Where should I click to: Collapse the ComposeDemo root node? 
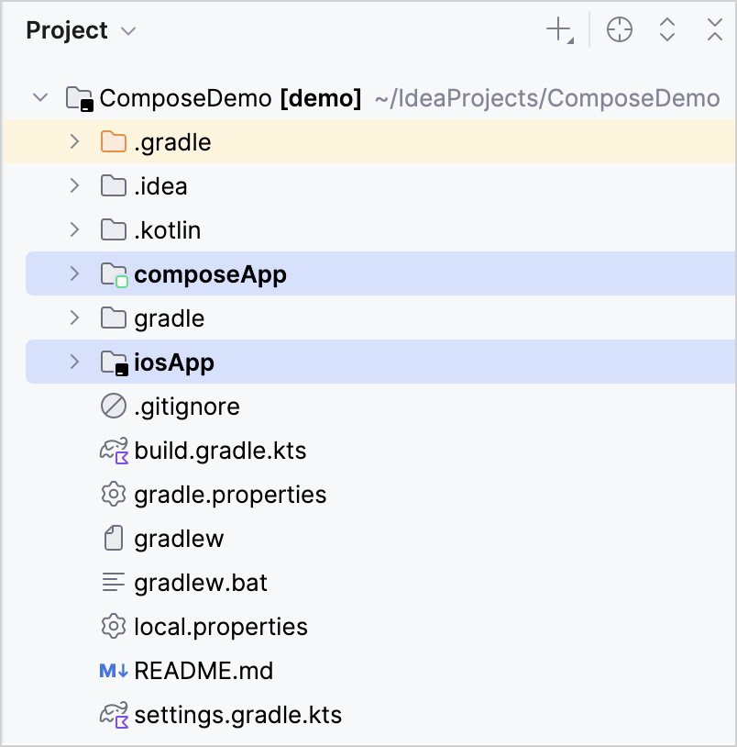tap(39, 97)
